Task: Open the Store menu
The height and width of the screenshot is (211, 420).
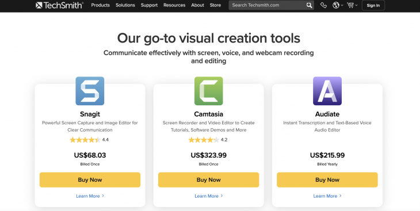Action: (x=215, y=5)
